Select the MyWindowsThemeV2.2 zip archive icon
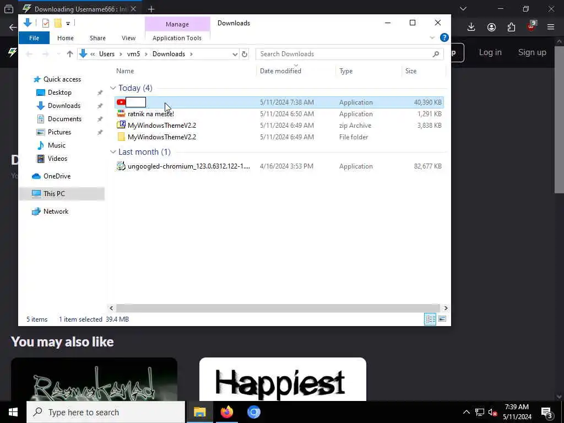 coord(121,125)
